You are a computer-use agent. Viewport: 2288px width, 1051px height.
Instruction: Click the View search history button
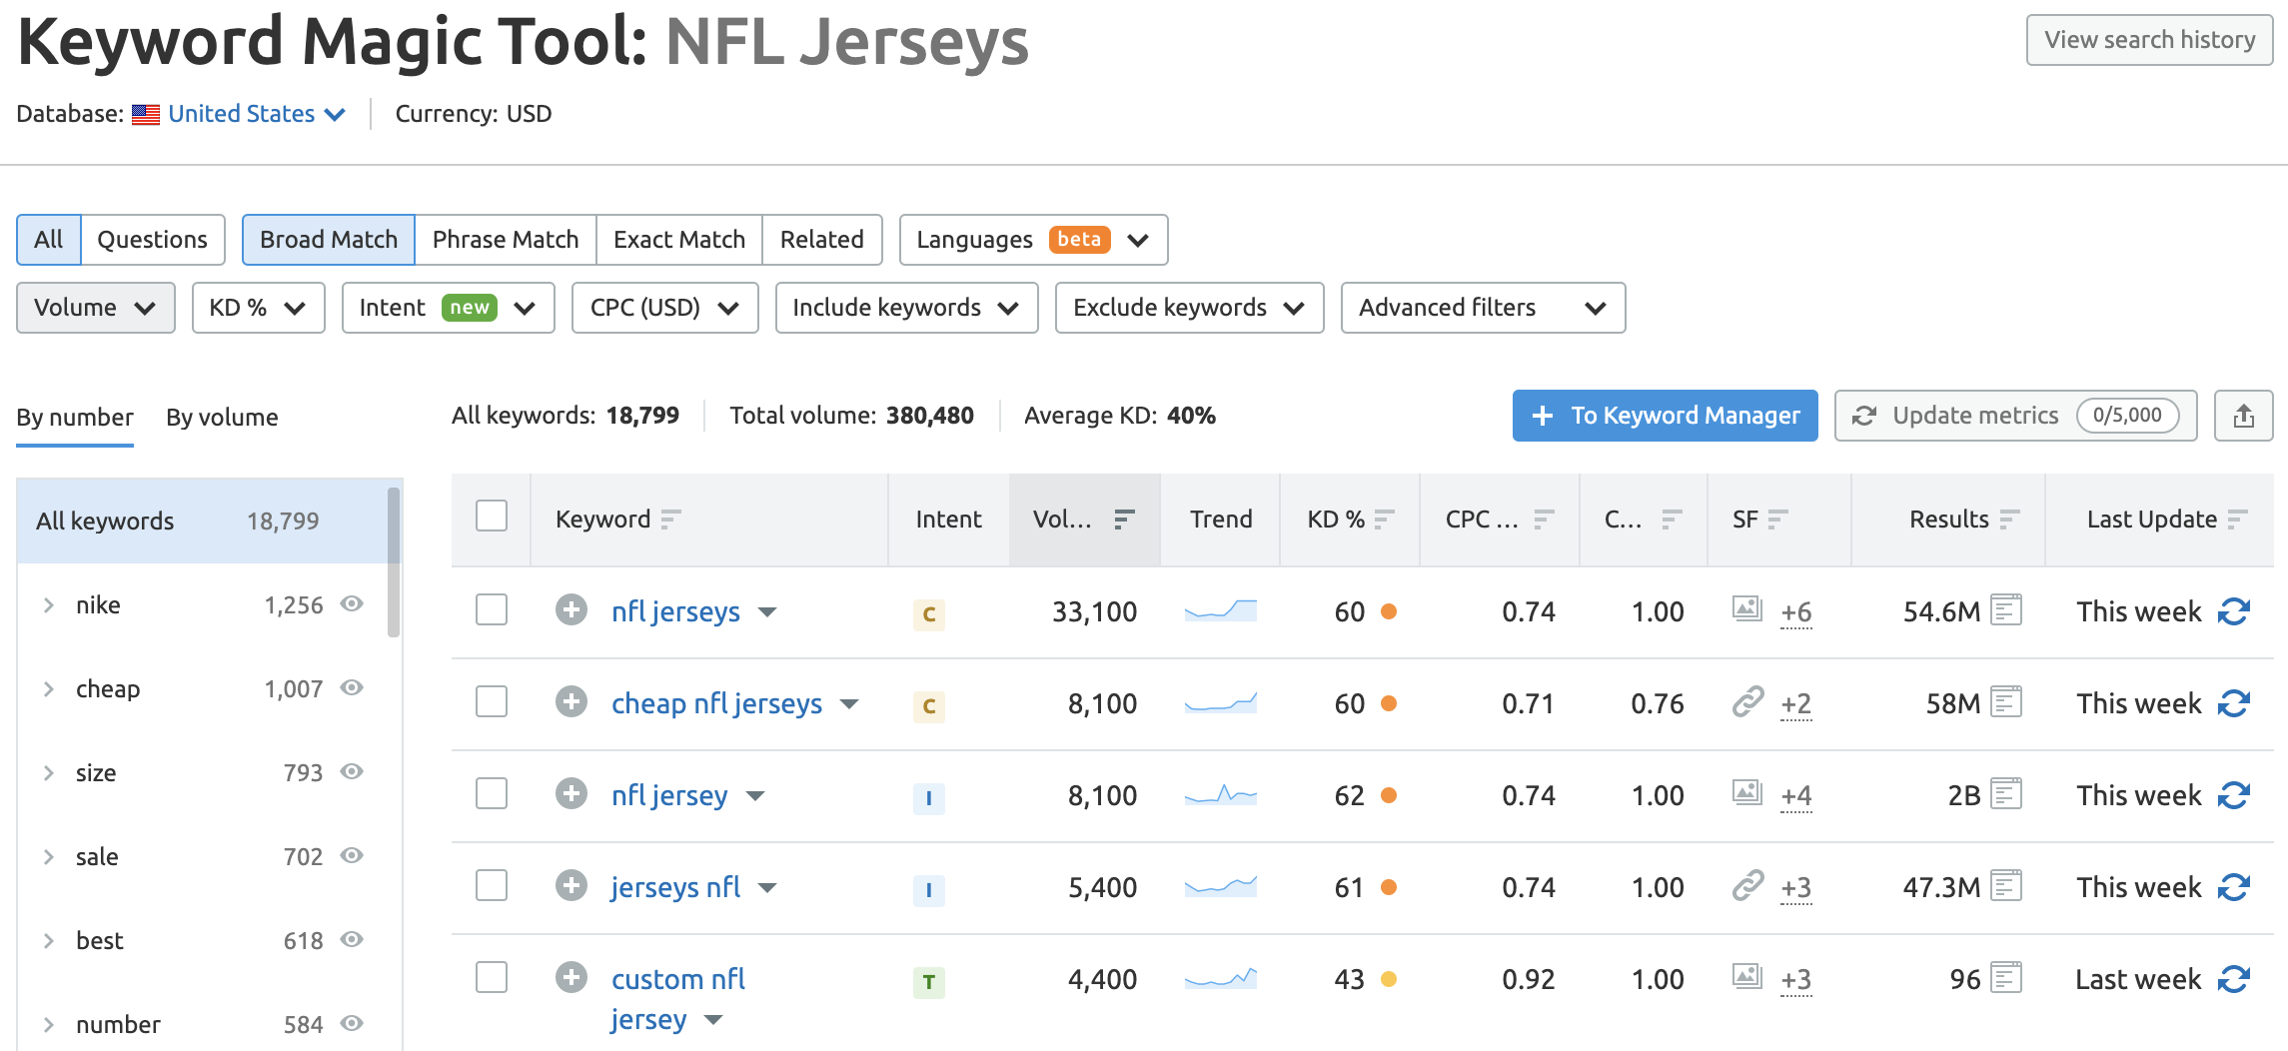pos(2149,40)
